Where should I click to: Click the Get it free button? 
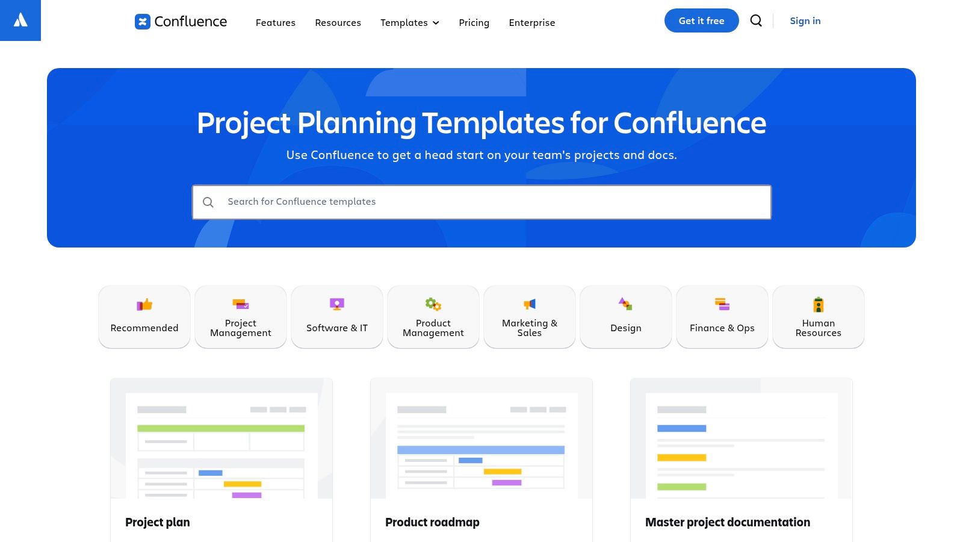pos(701,21)
